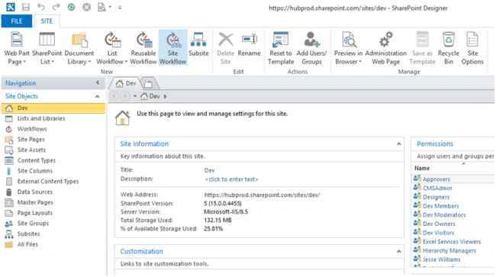
Task: Open the CMSAdmin permission group
Action: tap(437, 188)
